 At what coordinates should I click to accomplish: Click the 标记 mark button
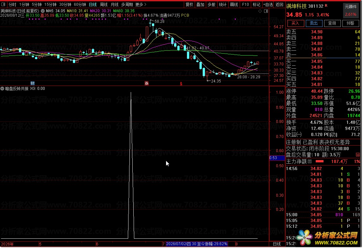(x=256, y=4)
